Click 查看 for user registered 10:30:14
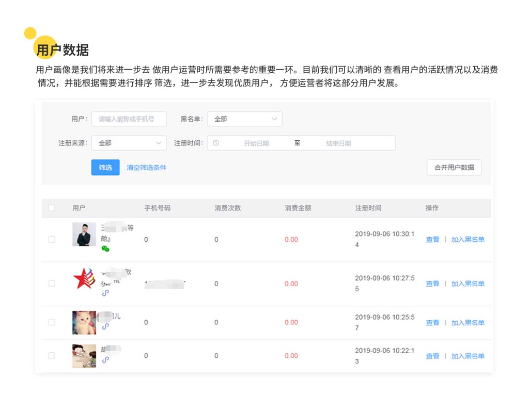Viewport: 529px width, 396px height. [x=432, y=239]
